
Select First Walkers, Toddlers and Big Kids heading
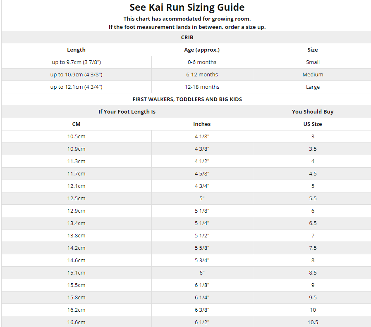pyautogui.click(x=187, y=99)
